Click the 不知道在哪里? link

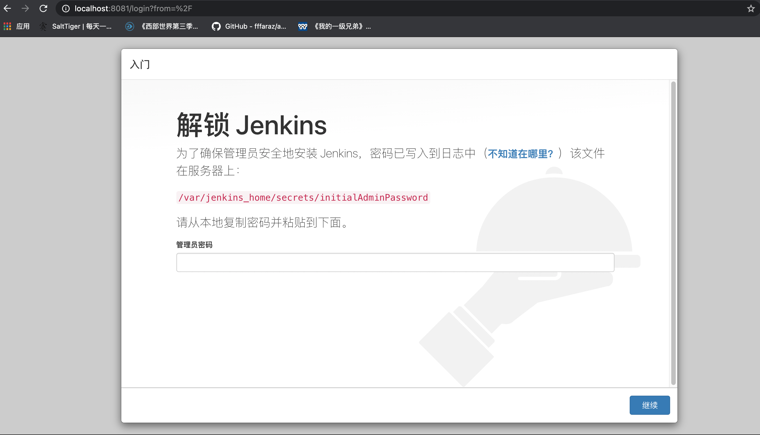coord(520,154)
